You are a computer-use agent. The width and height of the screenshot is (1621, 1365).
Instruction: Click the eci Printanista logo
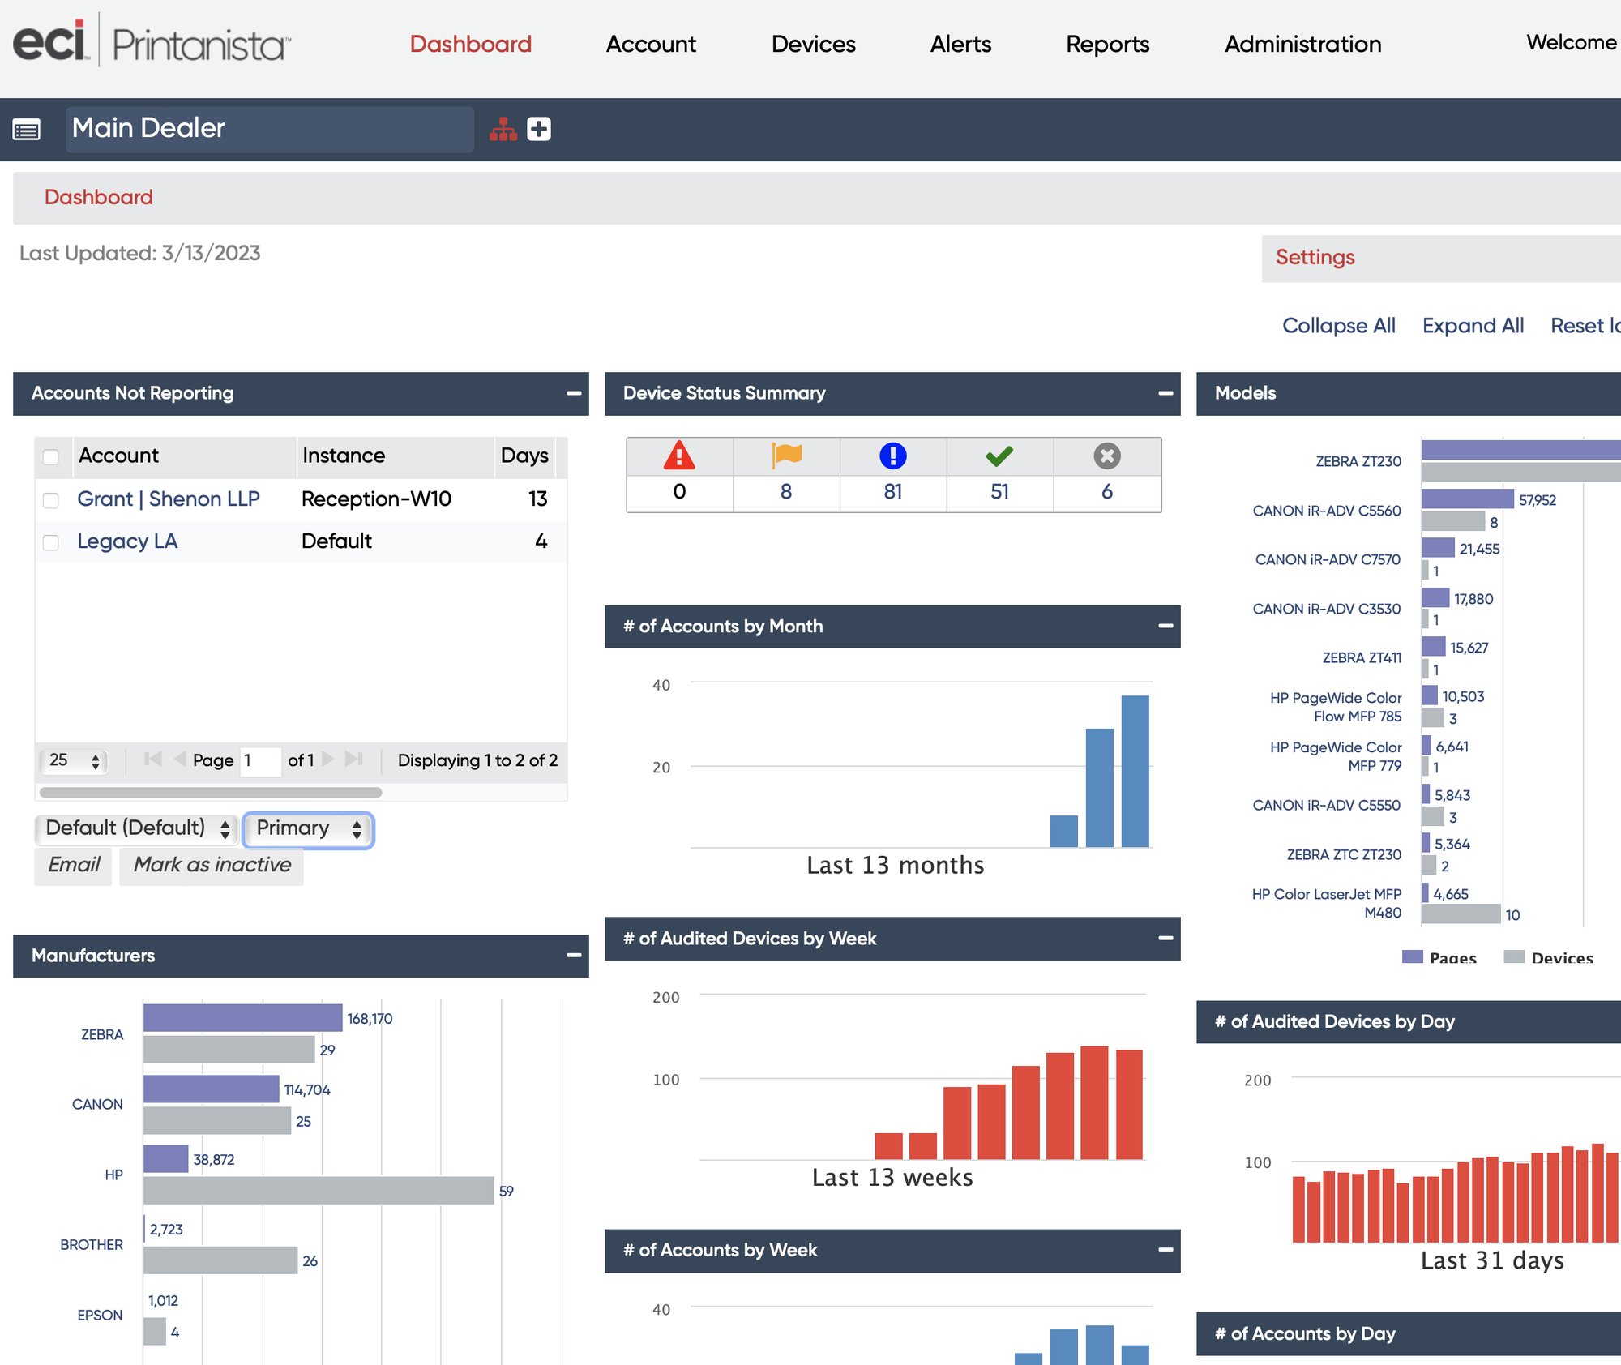(152, 42)
